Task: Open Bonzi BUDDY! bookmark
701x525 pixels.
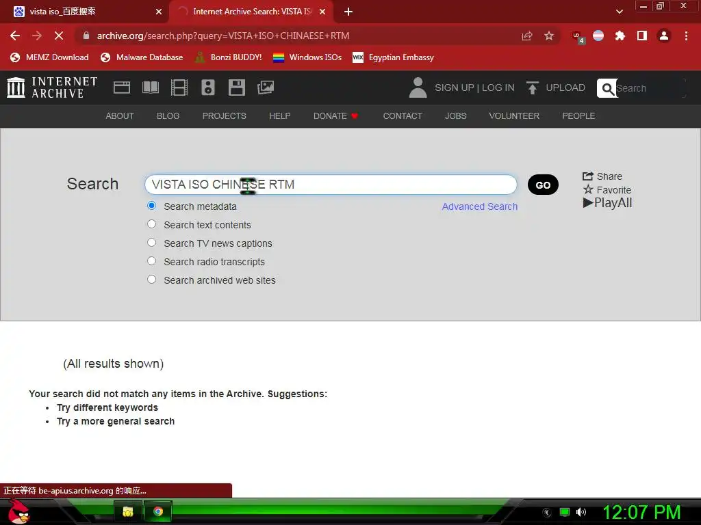Action: pos(228,57)
